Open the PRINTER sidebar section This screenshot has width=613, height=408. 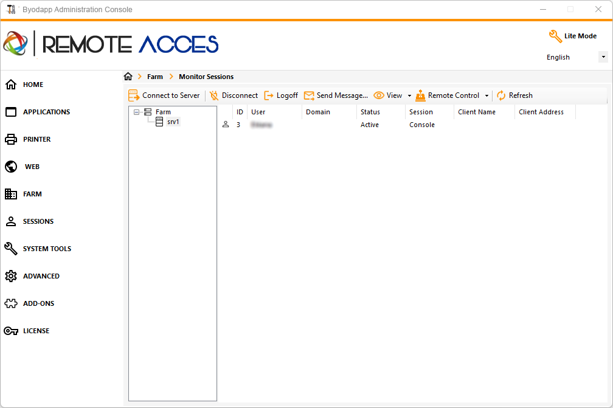[x=36, y=139]
